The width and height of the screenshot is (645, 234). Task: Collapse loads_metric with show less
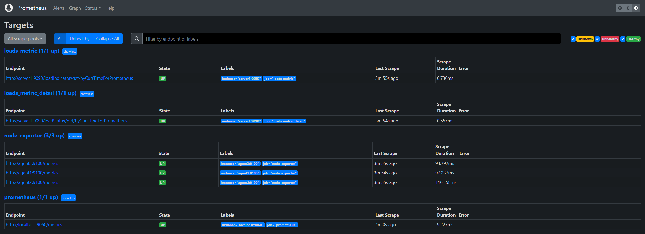click(70, 51)
